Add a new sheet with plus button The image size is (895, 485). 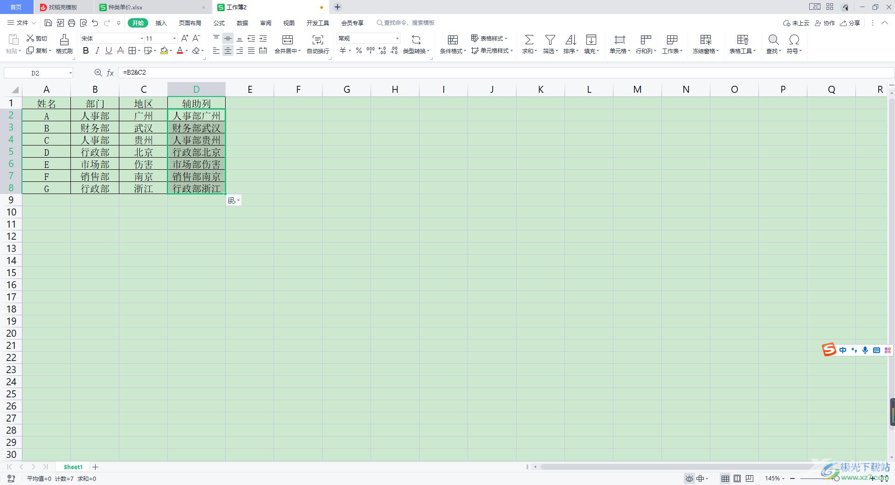point(95,467)
